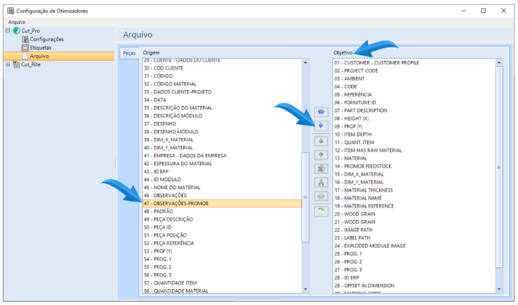This screenshot has width=518, height=305.
Task: Select the Peças tab
Action: [129, 53]
